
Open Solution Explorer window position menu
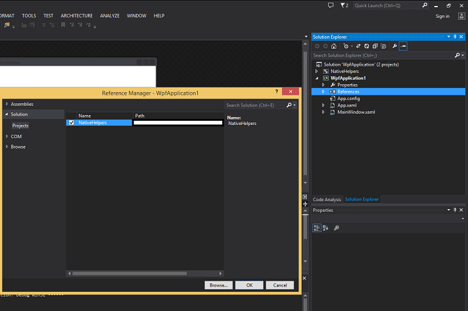pos(448,37)
